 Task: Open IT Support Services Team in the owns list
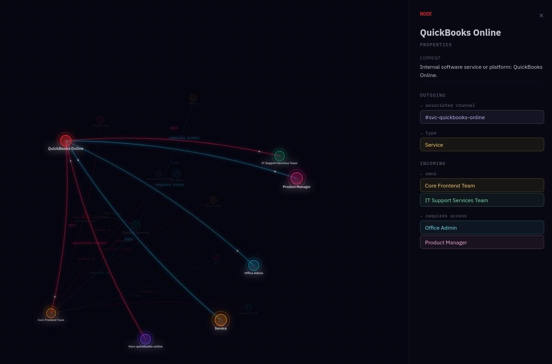[x=482, y=200]
